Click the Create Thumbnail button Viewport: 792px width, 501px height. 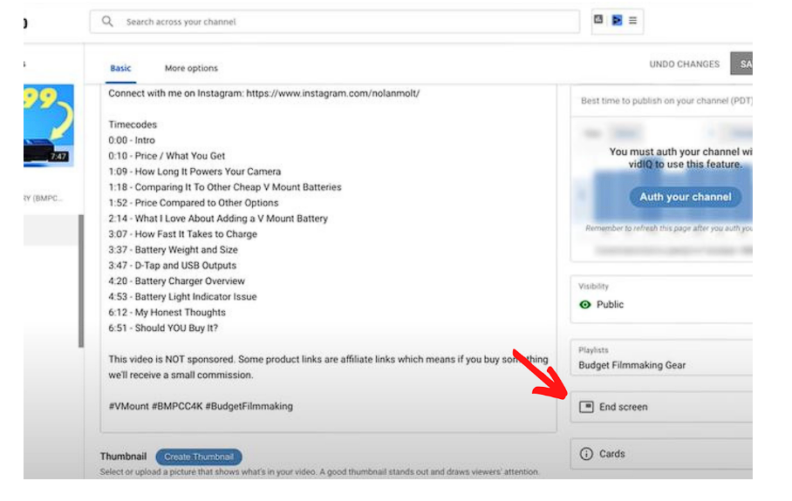pyautogui.click(x=199, y=457)
